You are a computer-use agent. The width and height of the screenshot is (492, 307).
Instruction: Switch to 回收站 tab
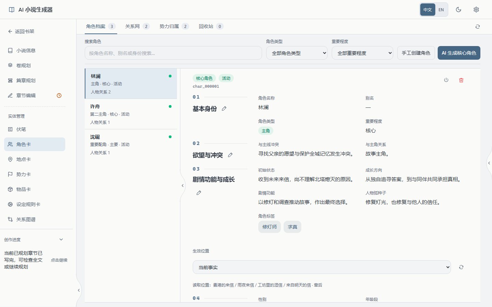[x=211, y=26]
